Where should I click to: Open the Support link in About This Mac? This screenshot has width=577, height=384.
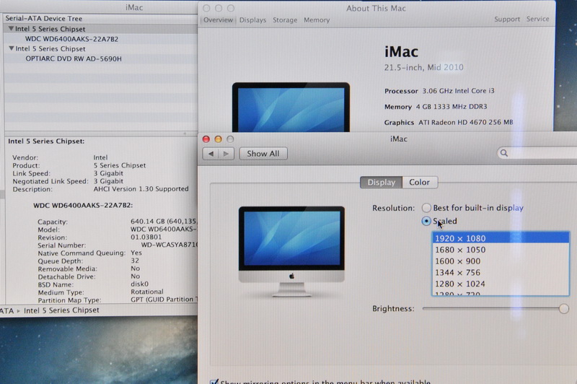click(507, 19)
